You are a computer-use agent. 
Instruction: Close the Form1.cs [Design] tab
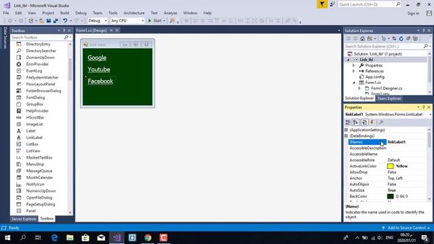tap(117, 30)
